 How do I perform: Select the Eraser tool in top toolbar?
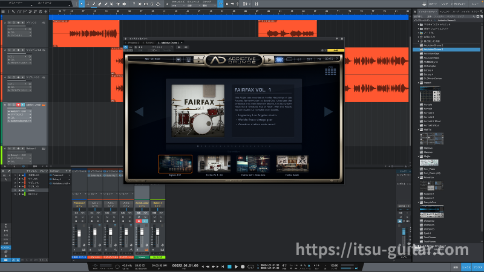tap(100, 4)
